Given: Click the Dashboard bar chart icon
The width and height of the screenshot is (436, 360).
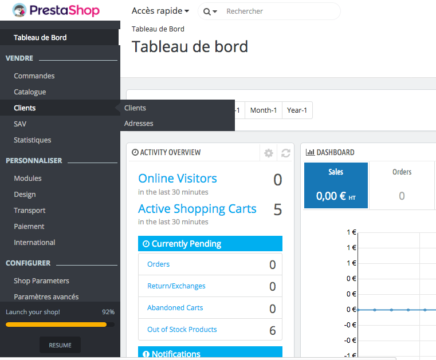Looking at the screenshot, I should coord(310,152).
